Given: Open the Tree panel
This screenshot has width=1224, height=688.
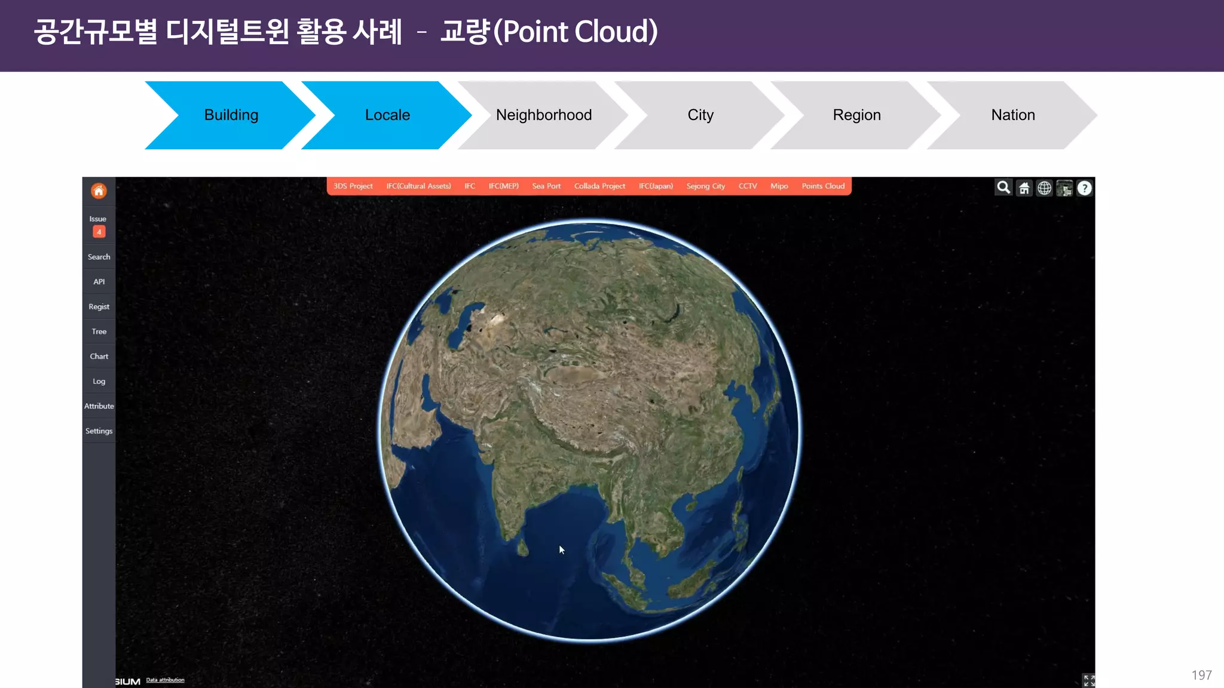Looking at the screenshot, I should click(99, 331).
